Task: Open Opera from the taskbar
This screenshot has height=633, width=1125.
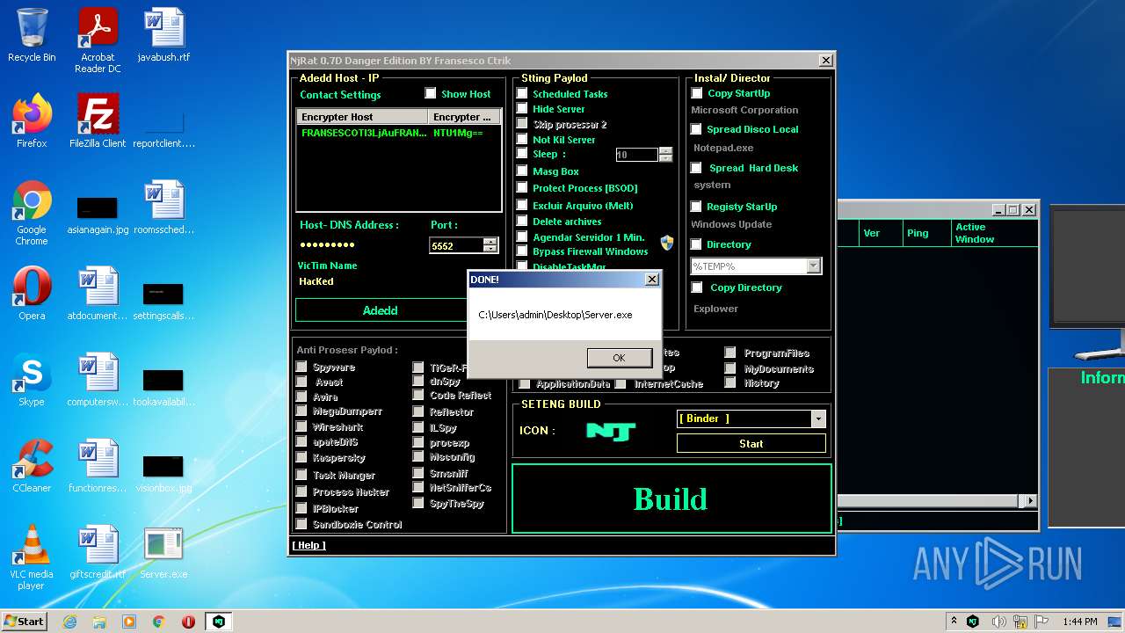Action: click(x=188, y=622)
